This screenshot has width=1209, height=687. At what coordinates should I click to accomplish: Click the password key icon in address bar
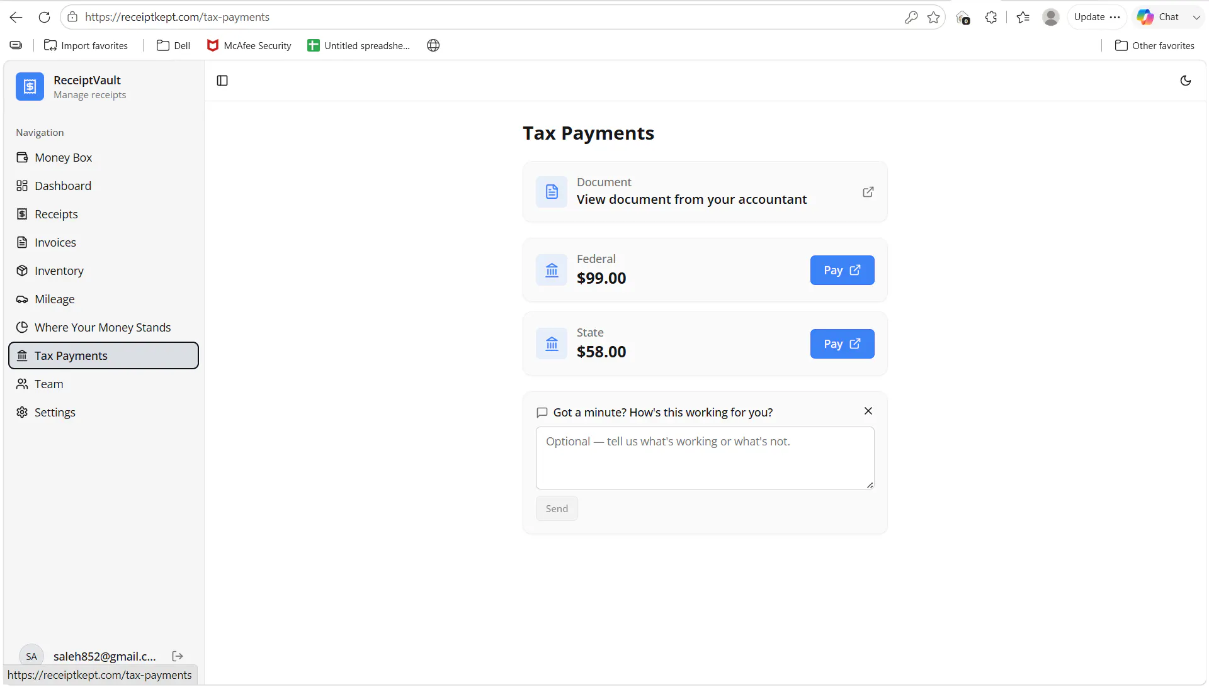click(x=911, y=17)
